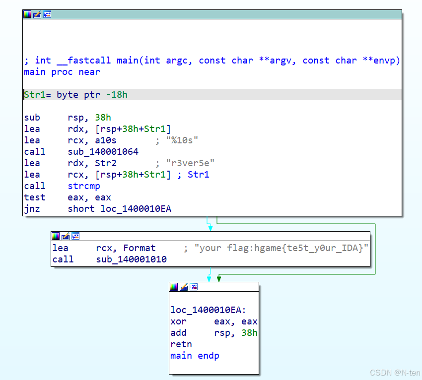Select the group nodes icon on the main block
The height and width of the screenshot is (380, 422).
[x=47, y=14]
